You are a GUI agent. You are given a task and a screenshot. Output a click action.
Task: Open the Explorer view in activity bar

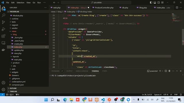click(x=3, y=9)
